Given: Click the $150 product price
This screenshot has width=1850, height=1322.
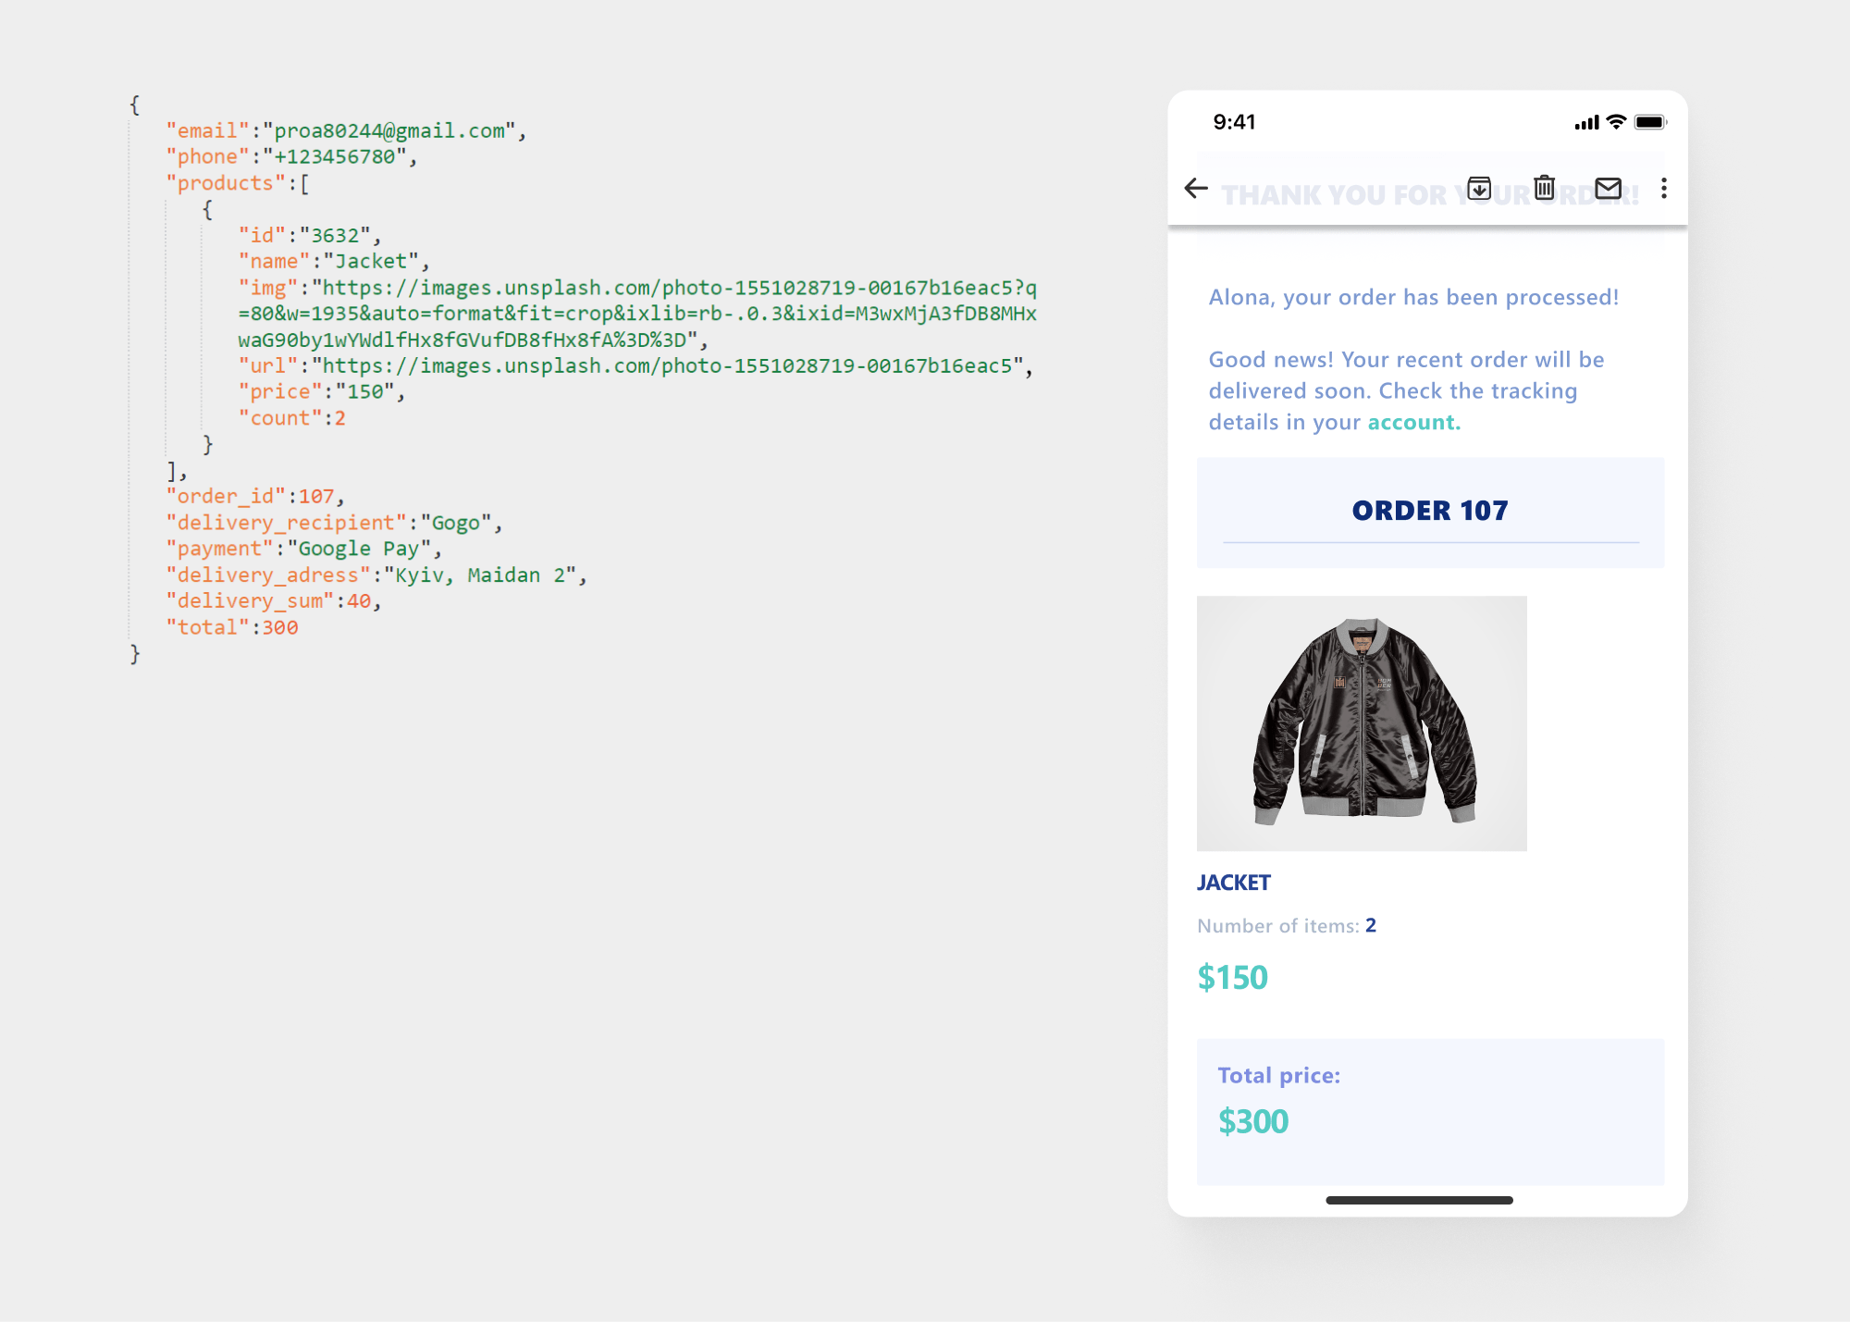Looking at the screenshot, I should click(1232, 978).
